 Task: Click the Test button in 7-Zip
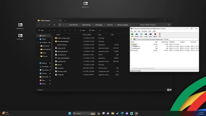click(141, 35)
